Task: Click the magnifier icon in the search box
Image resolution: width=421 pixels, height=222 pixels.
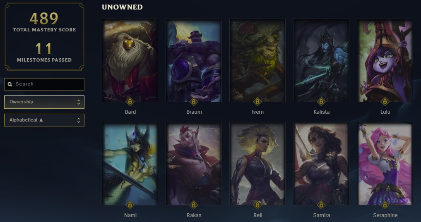Action: point(10,84)
